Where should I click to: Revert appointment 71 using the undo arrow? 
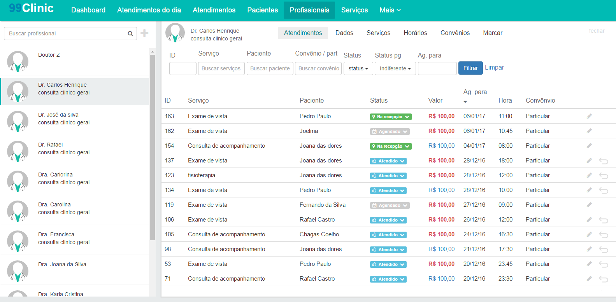(x=604, y=279)
